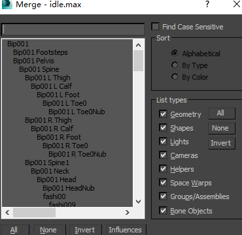The image size is (242, 235).
Task: Uncheck the Geometry list type
Action: 163,114
